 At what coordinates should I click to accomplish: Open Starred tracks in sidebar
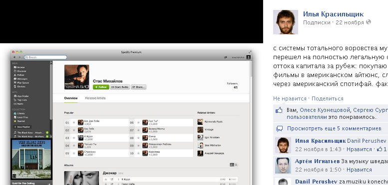pos(19,121)
